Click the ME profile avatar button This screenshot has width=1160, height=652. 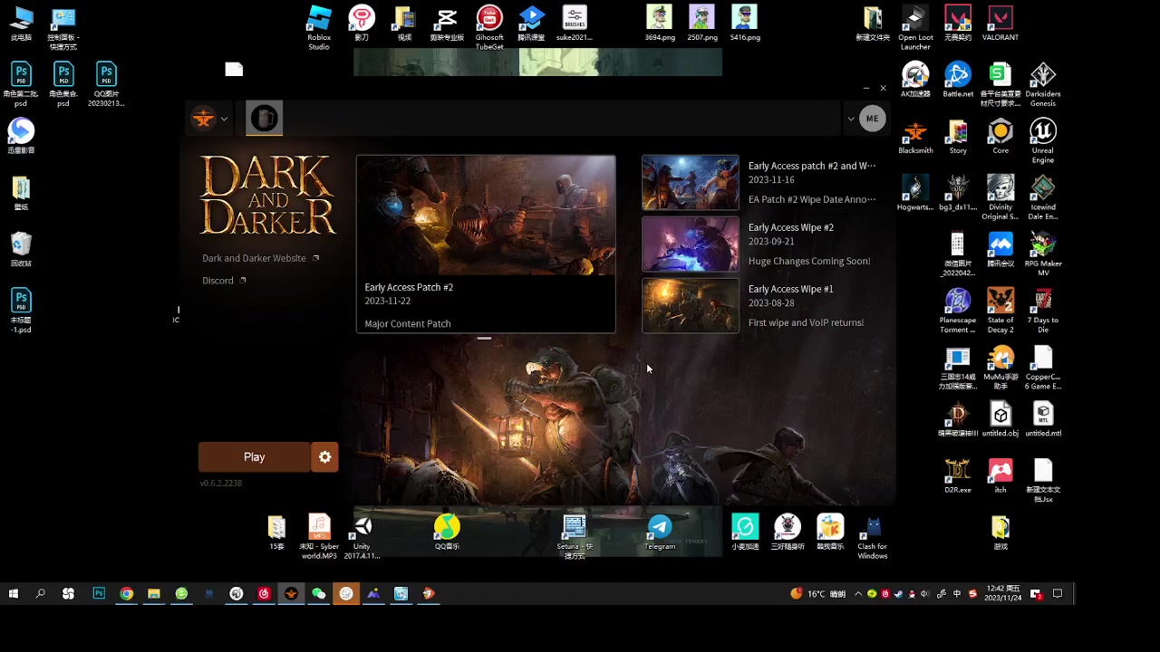pyautogui.click(x=872, y=119)
